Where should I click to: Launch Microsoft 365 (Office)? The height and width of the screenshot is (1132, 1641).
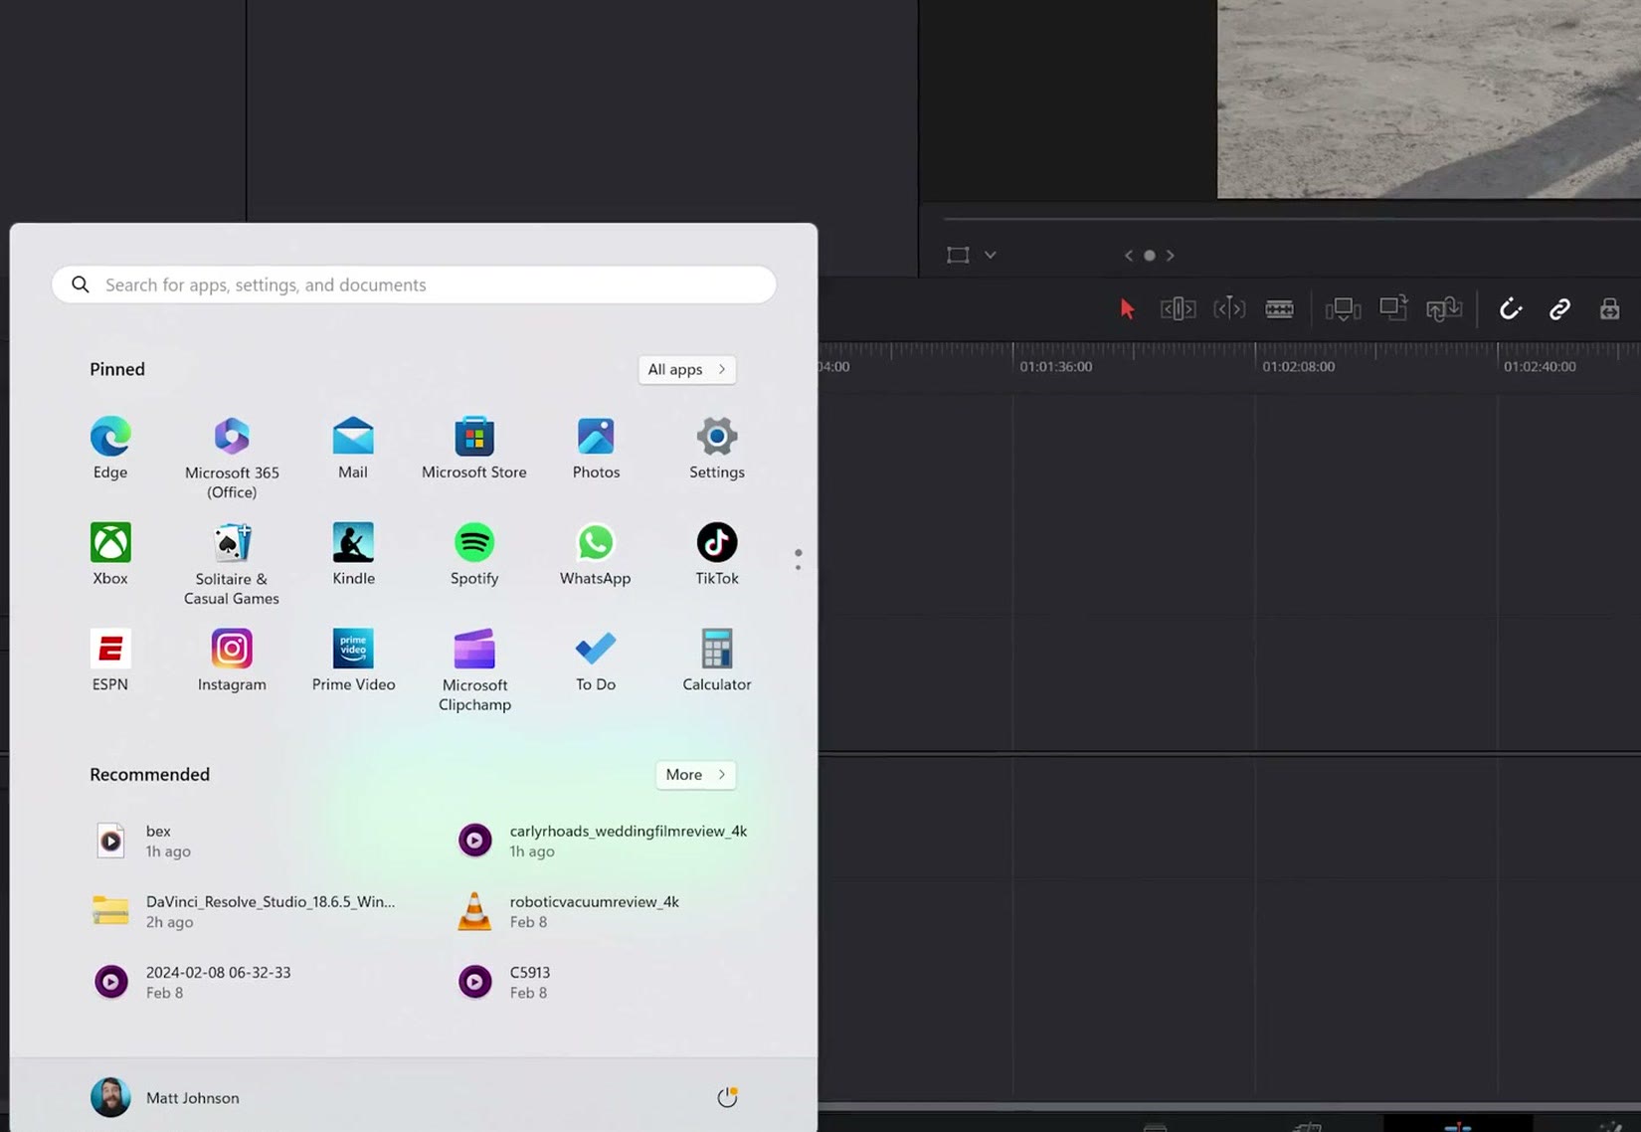[x=232, y=459]
